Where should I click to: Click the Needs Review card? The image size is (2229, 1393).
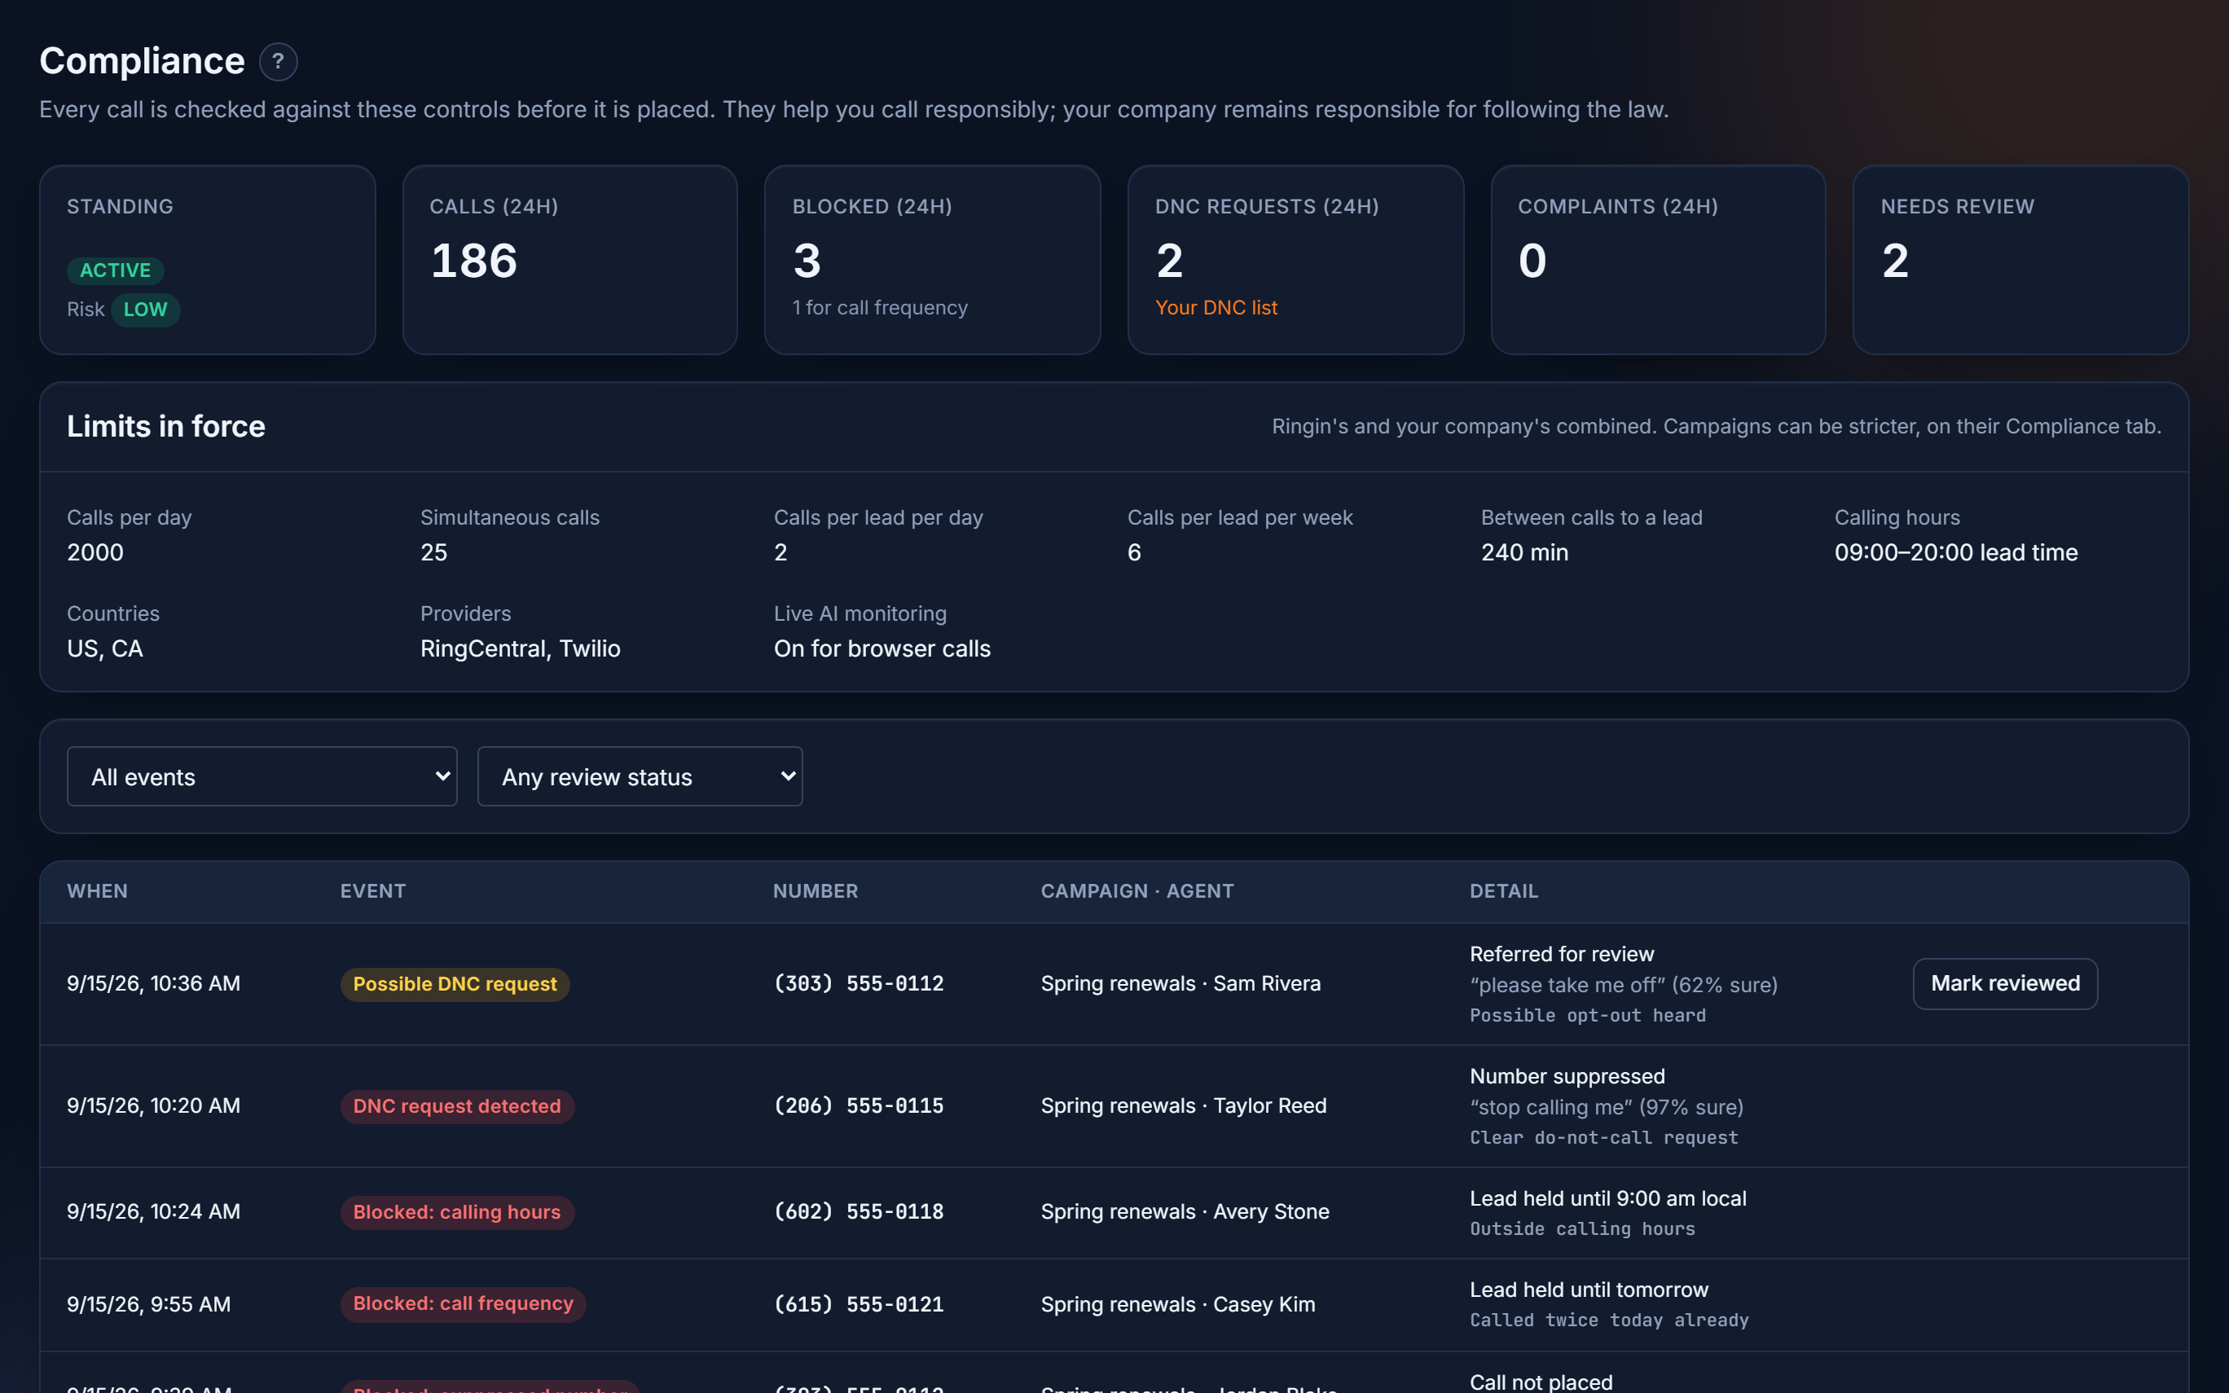click(2020, 260)
